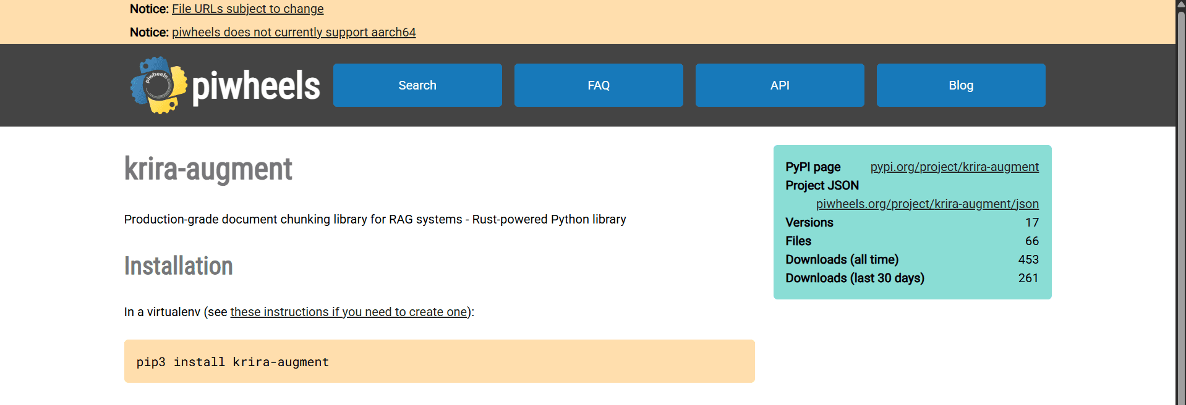1186x405 pixels.
Task: Open the pypi.org/project/krira-augment link
Action: (x=954, y=167)
